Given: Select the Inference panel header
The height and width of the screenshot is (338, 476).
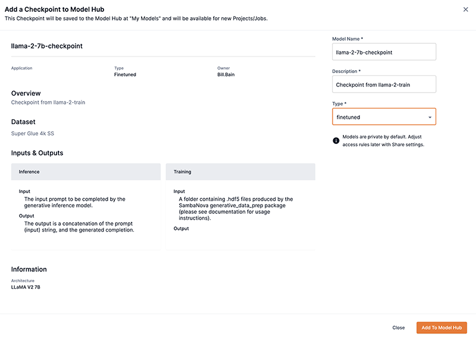Looking at the screenshot, I should pyautogui.click(x=86, y=172).
